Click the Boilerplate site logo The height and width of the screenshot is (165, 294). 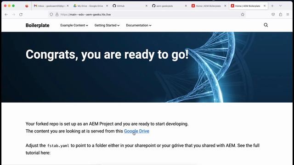(38, 25)
